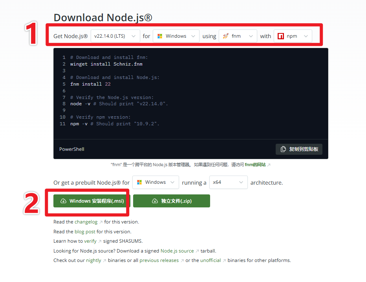Download the standalone (.zip) file
366x282 pixels.
coord(172,201)
